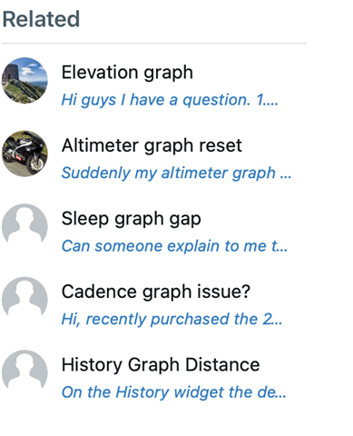353x436 pixels.
Task: Click the mountain tower avatar photo
Action: click(25, 81)
